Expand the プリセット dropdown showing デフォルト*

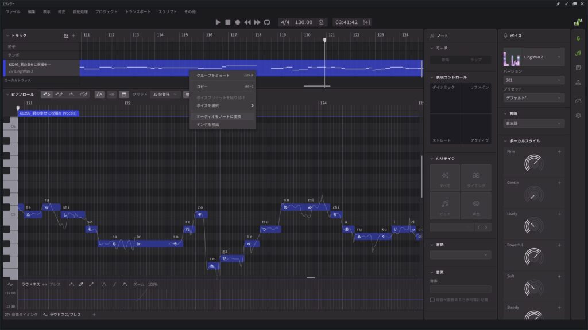coord(533,97)
